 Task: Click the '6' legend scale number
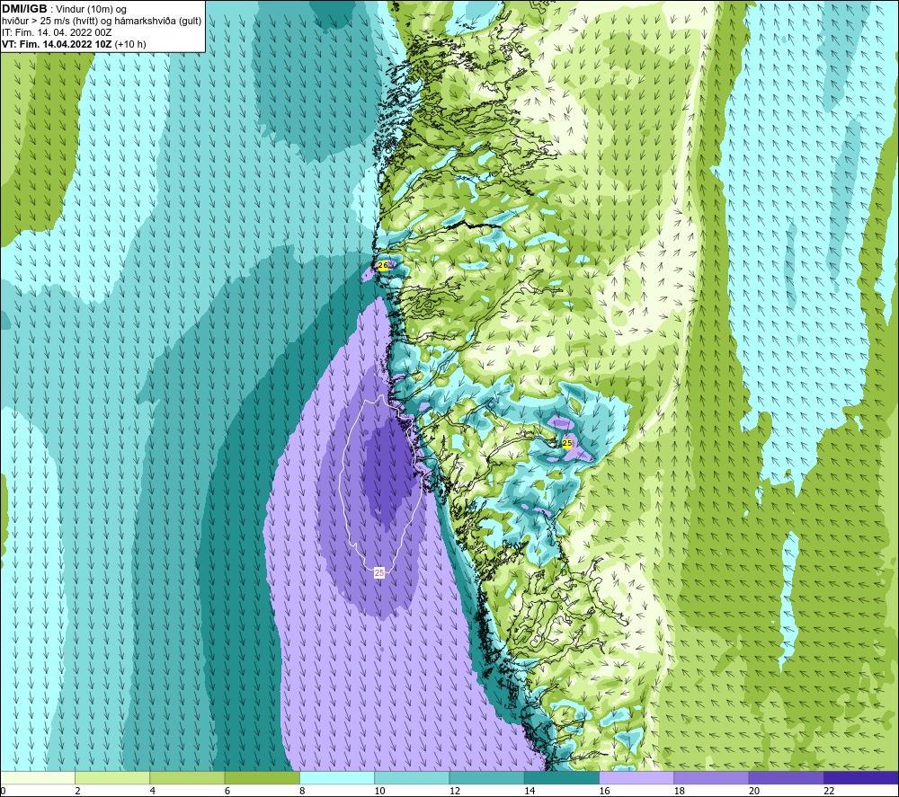pyautogui.click(x=227, y=791)
